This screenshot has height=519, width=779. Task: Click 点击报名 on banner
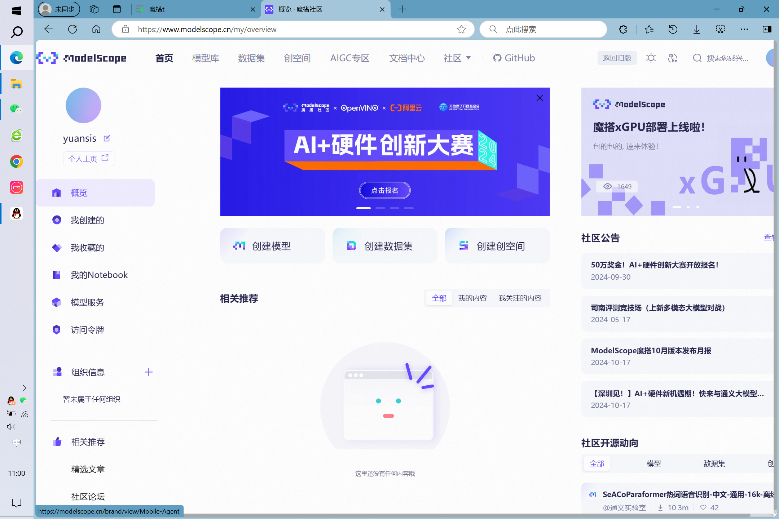pyautogui.click(x=385, y=190)
